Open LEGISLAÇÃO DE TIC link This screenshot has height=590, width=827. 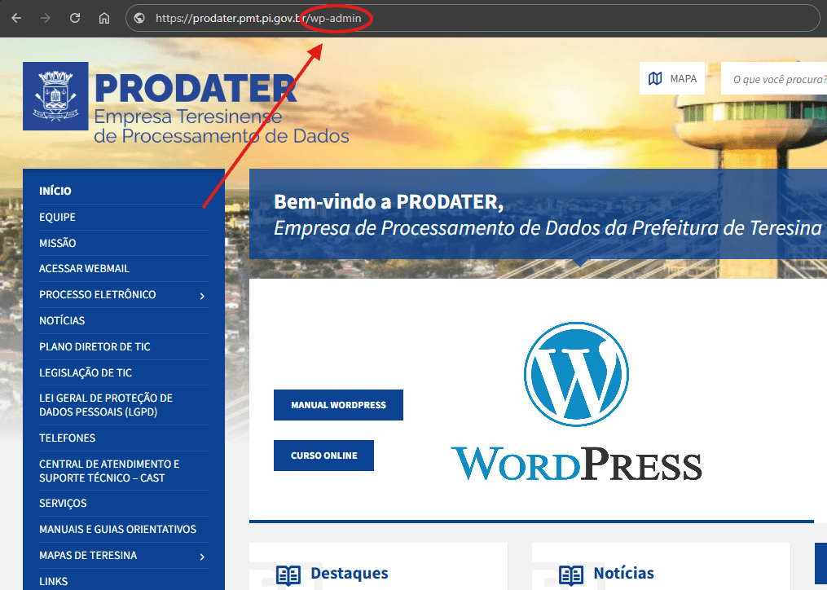(86, 372)
